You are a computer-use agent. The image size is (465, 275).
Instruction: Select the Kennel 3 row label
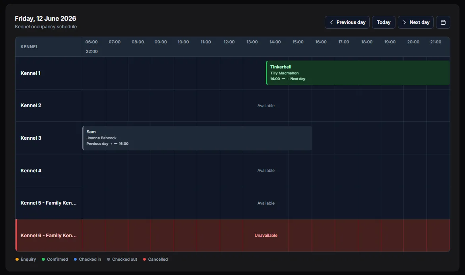click(31, 138)
